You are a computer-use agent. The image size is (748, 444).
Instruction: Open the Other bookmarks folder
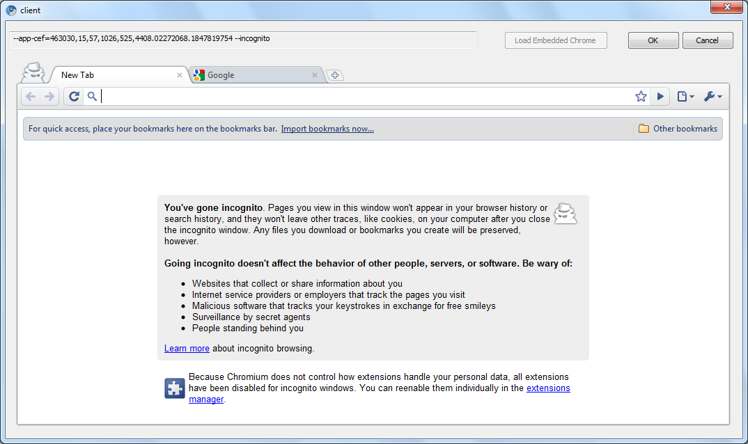pos(678,129)
